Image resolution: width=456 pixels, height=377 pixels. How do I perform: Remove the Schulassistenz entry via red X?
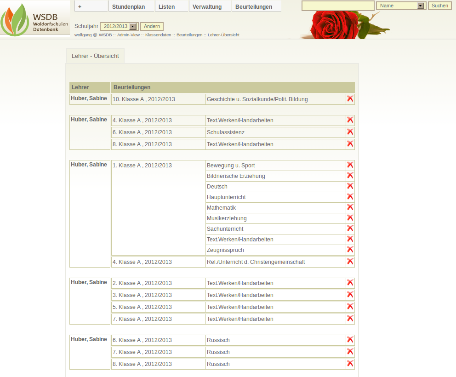[x=350, y=132]
